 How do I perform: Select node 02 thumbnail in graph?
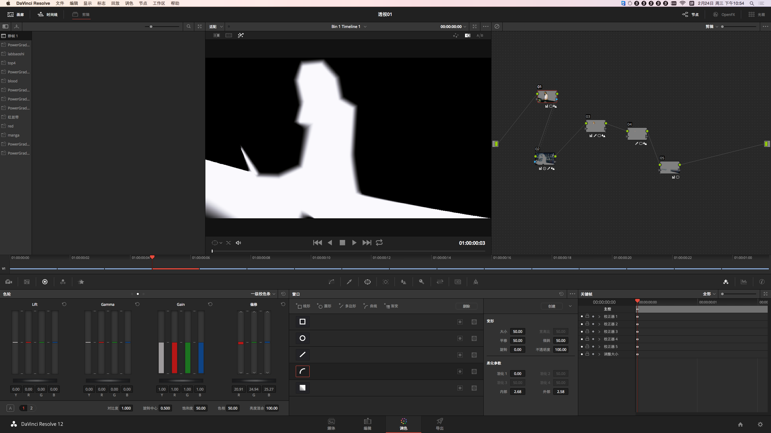click(x=545, y=158)
